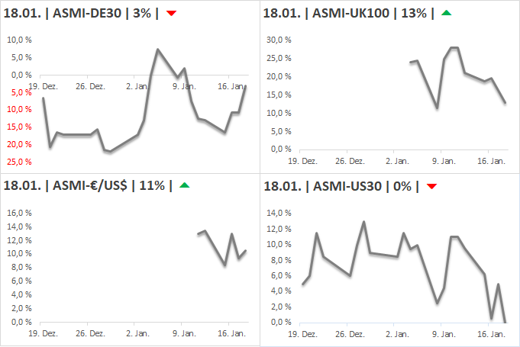Click the red down arrow beside ASMI-DE30
This screenshot has width=520, height=347.
coord(171,13)
